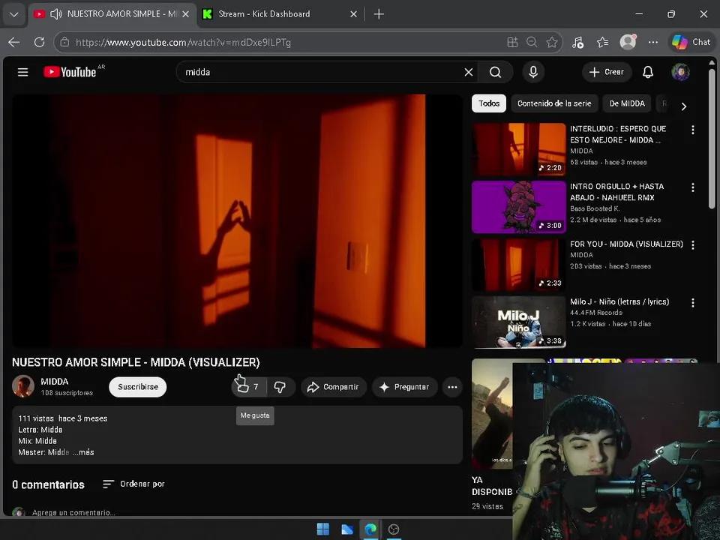Click the YouTube logo to go home
This screenshot has height=540, width=720.
tap(73, 72)
